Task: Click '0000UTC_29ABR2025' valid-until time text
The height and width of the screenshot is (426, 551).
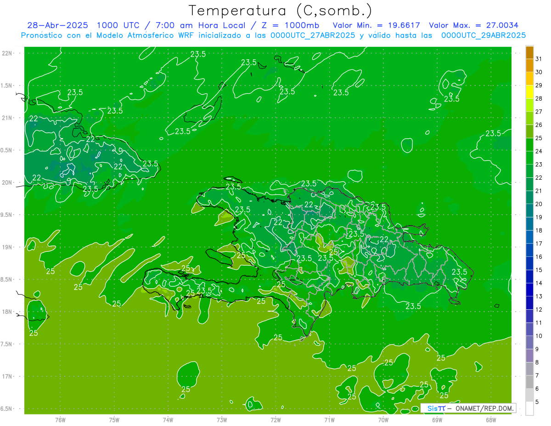Action: (x=484, y=35)
